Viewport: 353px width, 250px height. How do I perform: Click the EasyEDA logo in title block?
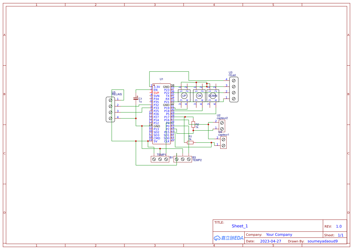[229, 238]
